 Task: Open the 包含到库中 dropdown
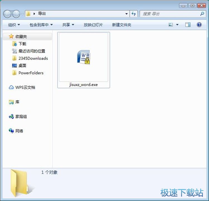click(x=41, y=25)
